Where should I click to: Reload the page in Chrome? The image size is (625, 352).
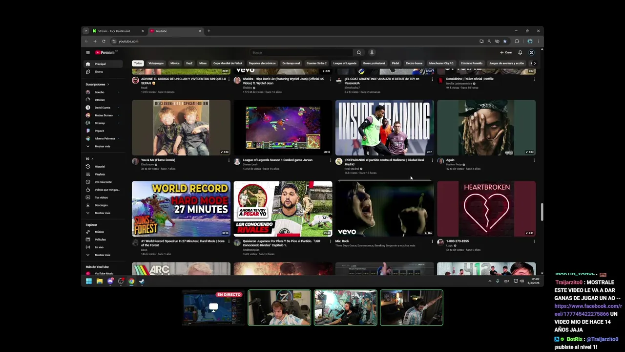tap(104, 41)
